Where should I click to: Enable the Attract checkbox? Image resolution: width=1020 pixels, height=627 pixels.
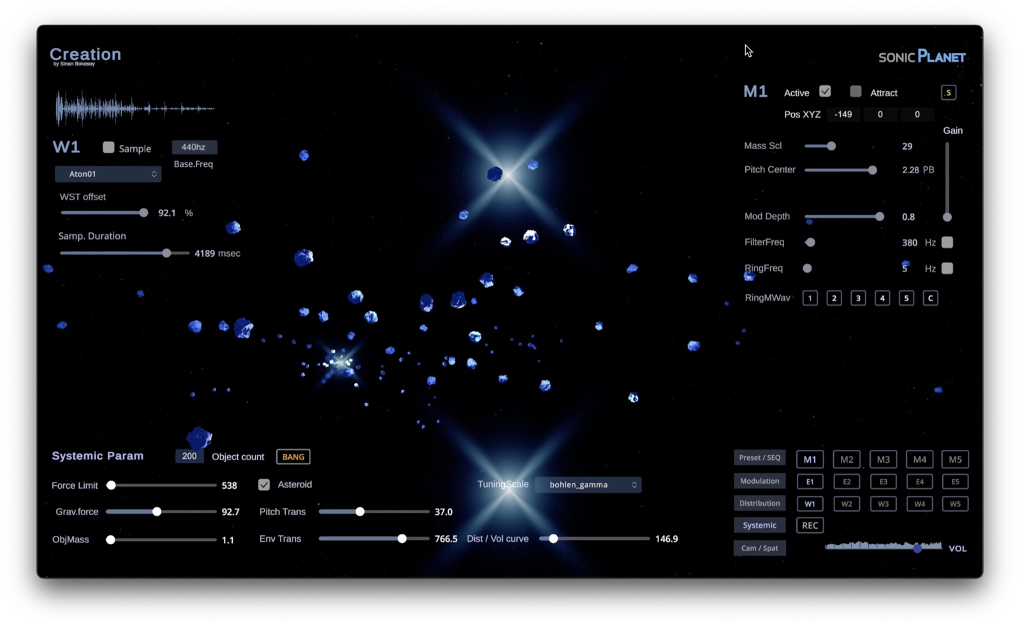pyautogui.click(x=856, y=92)
